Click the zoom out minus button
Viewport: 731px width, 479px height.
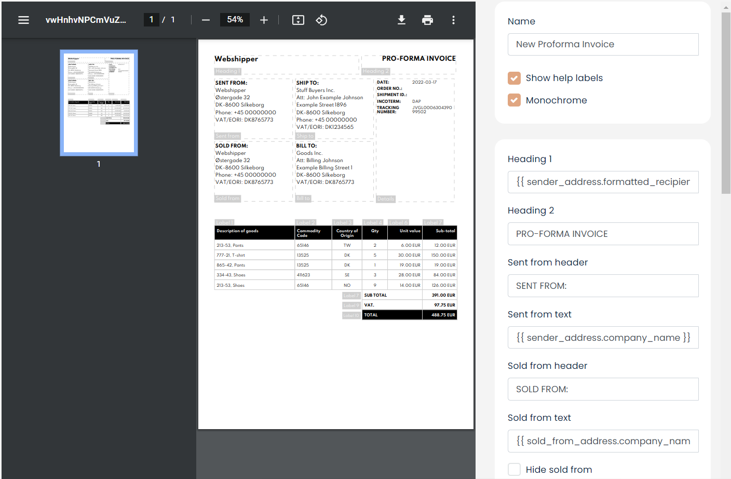click(x=206, y=20)
